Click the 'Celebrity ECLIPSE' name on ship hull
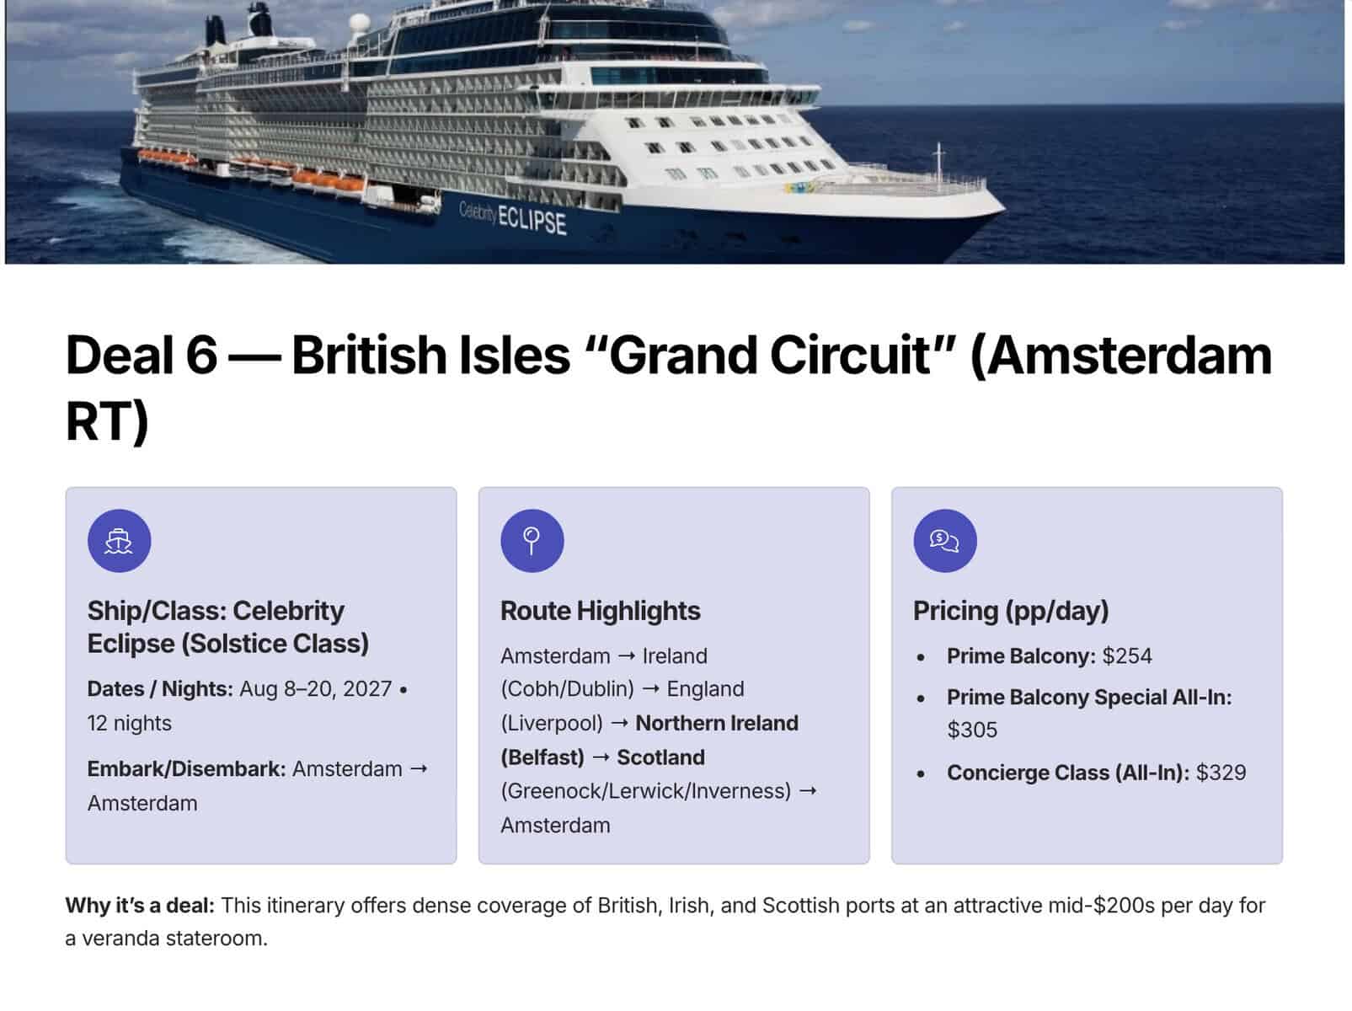 click(513, 217)
